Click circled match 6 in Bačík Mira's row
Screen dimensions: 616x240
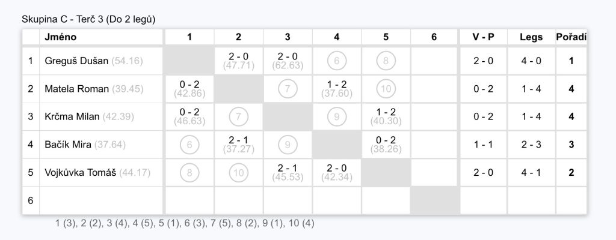(x=189, y=145)
